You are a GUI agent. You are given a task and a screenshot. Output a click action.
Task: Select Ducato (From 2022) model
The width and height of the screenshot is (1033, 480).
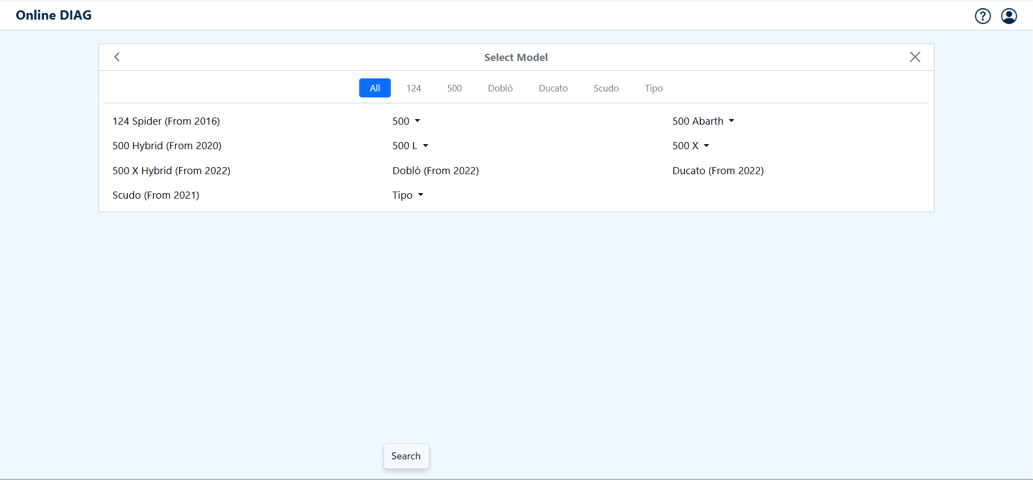tap(718, 171)
